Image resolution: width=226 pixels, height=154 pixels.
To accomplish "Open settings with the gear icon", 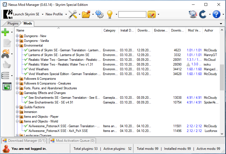I will pyautogui.click(x=99, y=14).
